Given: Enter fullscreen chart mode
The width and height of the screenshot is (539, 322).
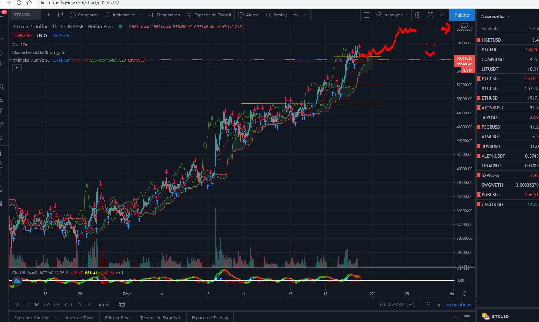Looking at the screenshot, I should pyautogui.click(x=430, y=15).
